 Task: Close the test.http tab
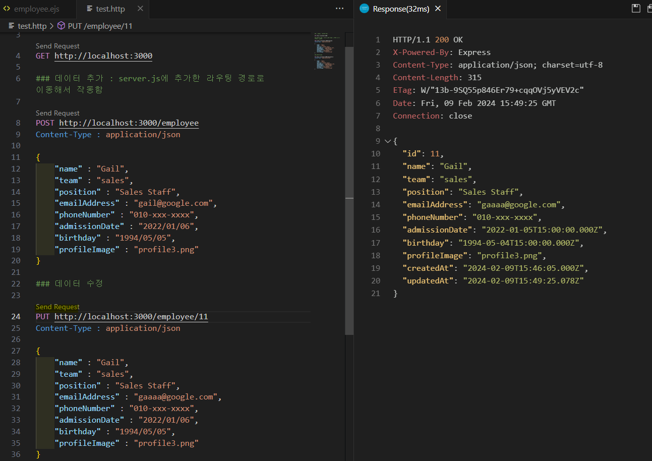click(140, 9)
